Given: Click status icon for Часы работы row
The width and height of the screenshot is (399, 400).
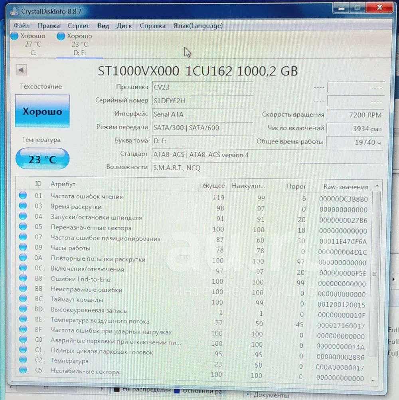Looking at the screenshot, I should tap(23, 247).
